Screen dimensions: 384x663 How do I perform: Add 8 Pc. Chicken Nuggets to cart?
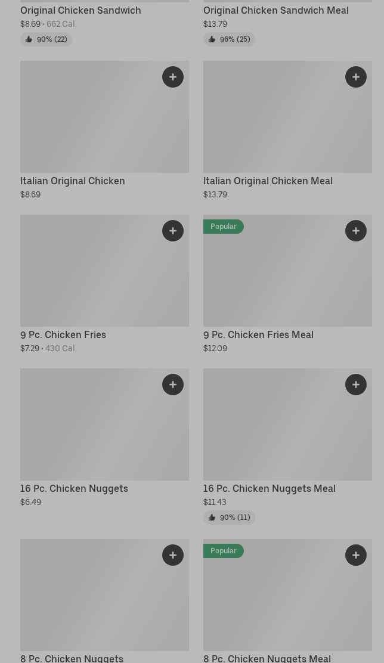coord(173,555)
